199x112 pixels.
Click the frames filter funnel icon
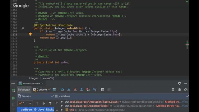pos(50,103)
